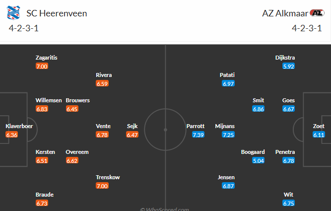
Task: Select Parrott's 7.39 rating badge
Action: [x=198, y=135]
